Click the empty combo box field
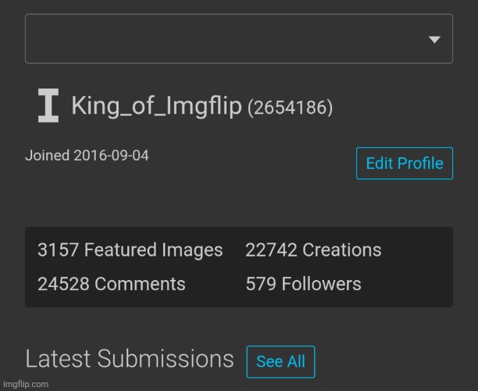The image size is (478, 391). [227, 39]
